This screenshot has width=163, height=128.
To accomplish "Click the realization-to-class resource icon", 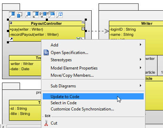I will click(x=36, y=15).
